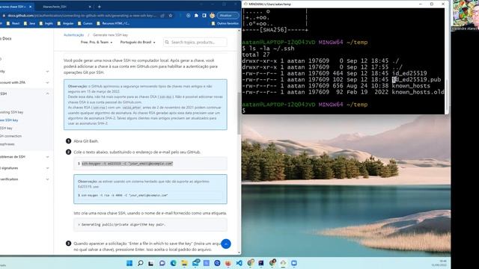The height and width of the screenshot is (269, 479).
Task: Open the Inglês bookmark folder
Action: [x=46, y=23]
